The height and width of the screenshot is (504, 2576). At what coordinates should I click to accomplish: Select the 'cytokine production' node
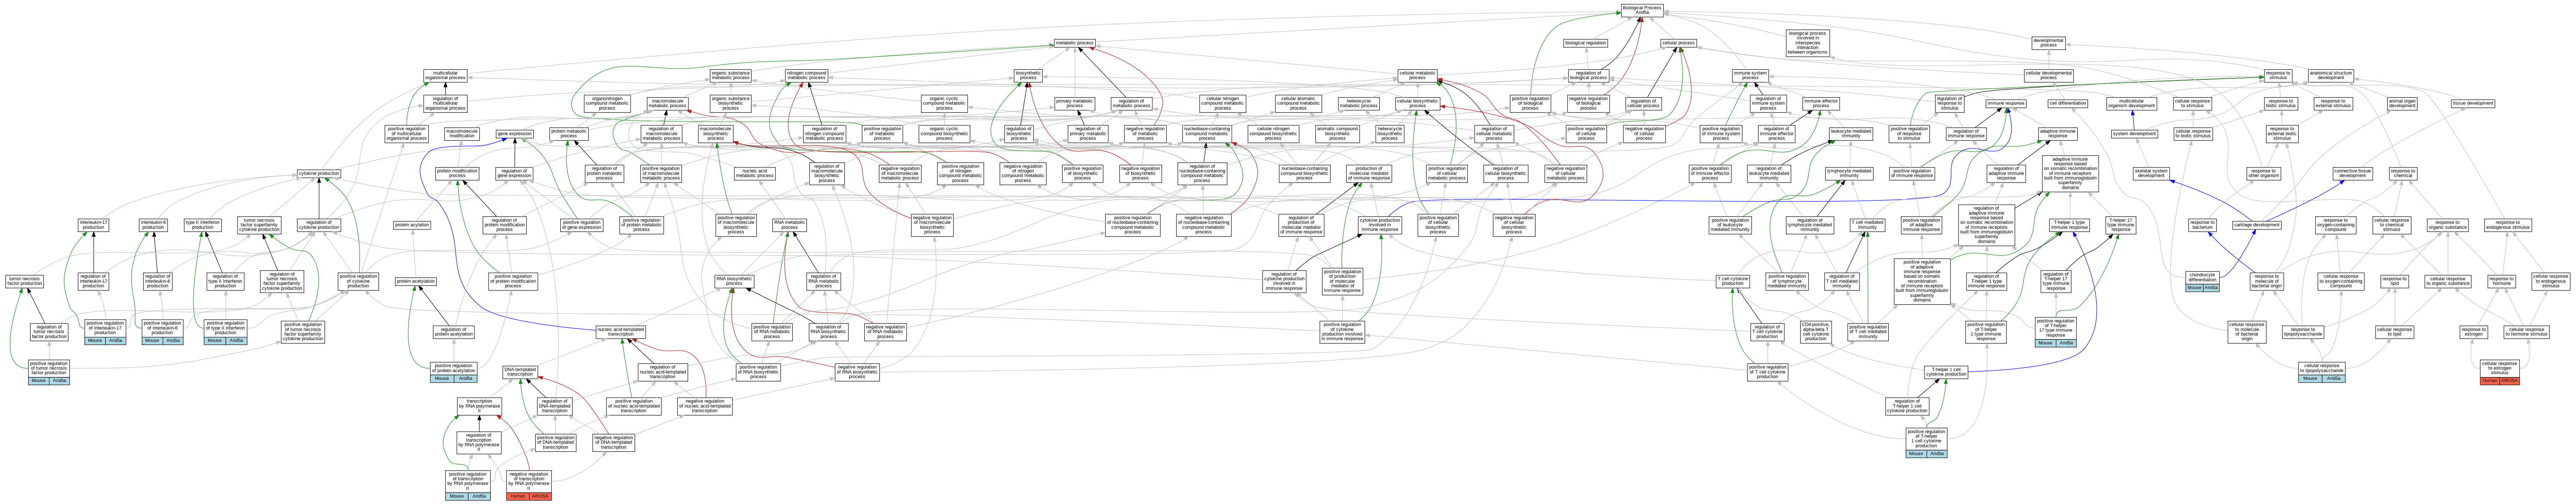coord(319,174)
